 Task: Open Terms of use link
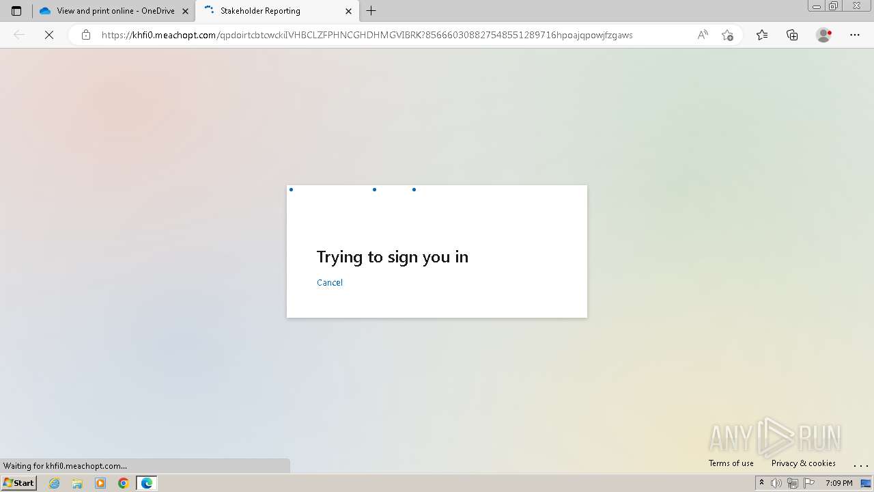(x=731, y=463)
